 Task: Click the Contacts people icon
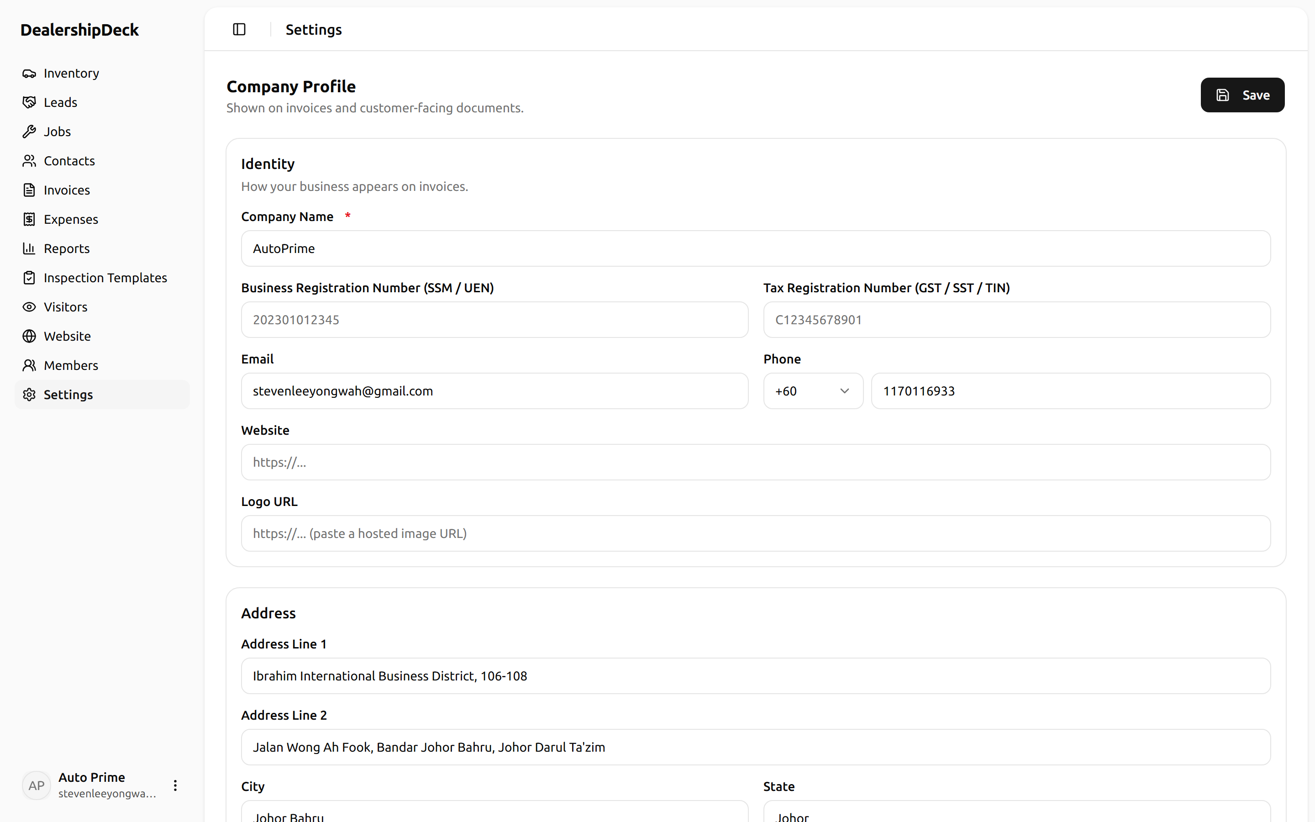click(x=29, y=161)
